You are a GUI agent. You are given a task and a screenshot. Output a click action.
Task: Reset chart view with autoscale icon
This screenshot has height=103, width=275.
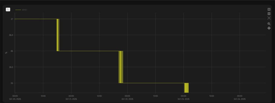click(269, 18)
